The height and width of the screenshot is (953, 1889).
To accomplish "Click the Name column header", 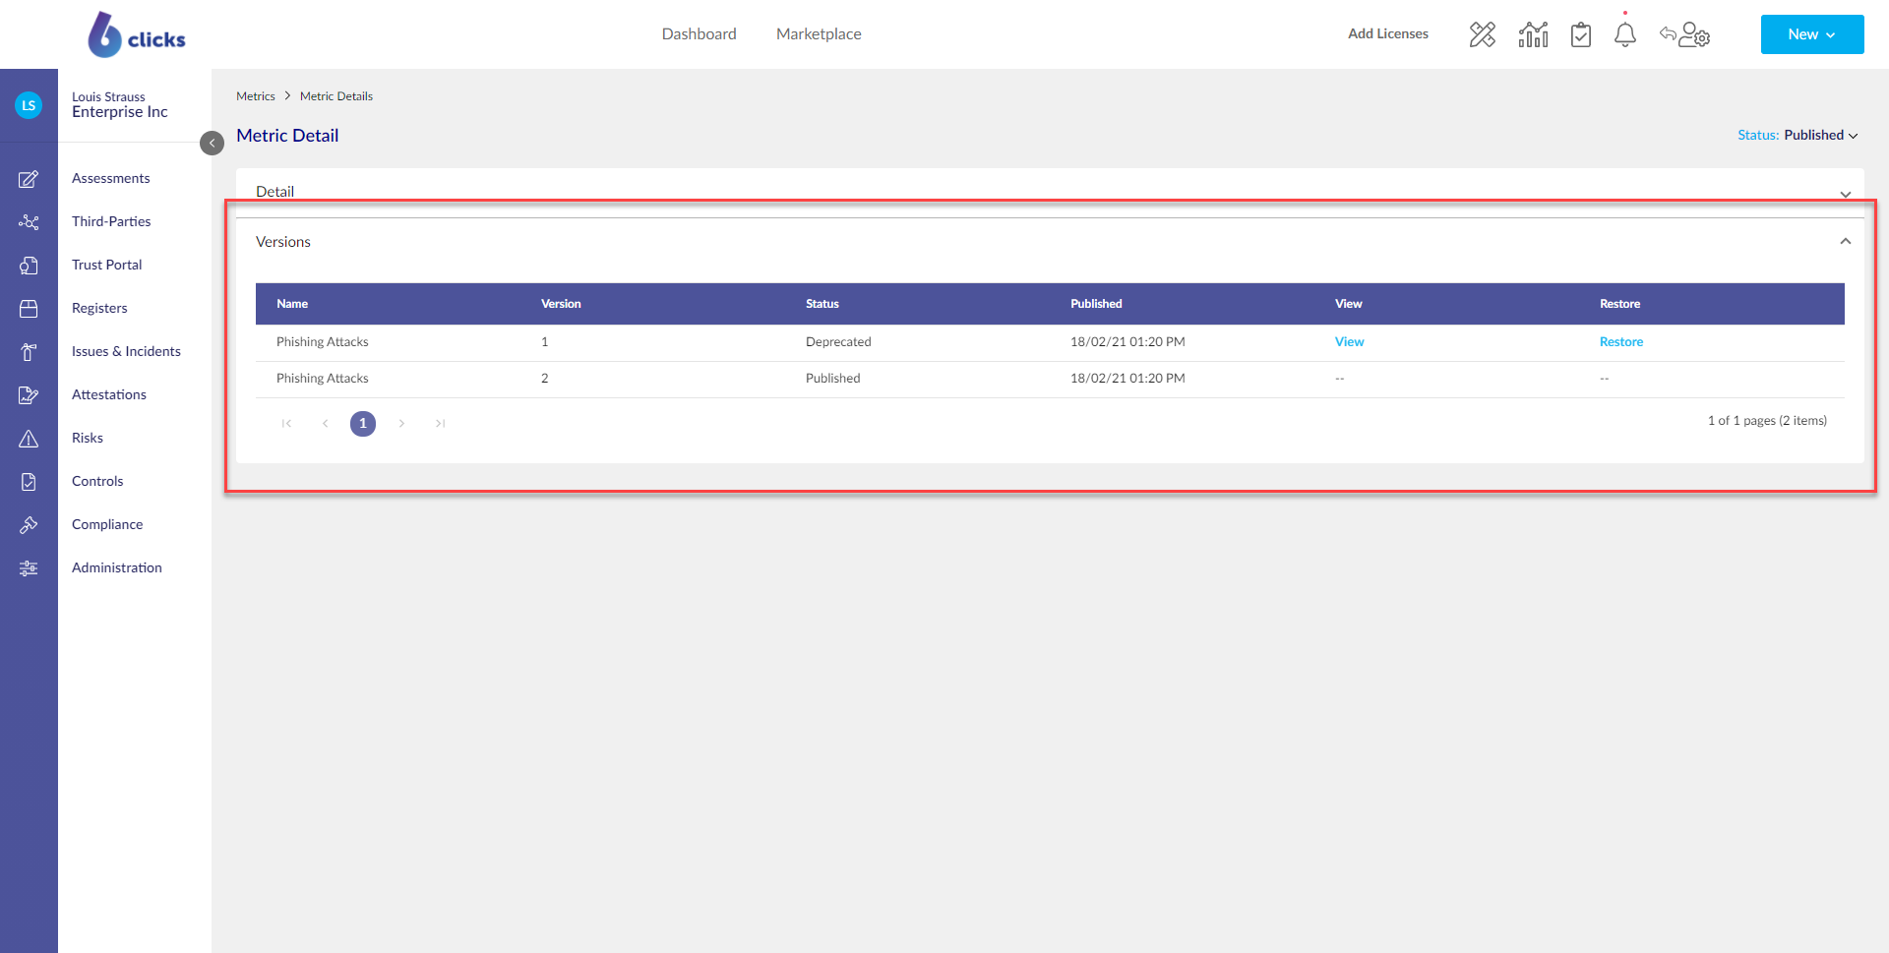I will click(292, 305).
